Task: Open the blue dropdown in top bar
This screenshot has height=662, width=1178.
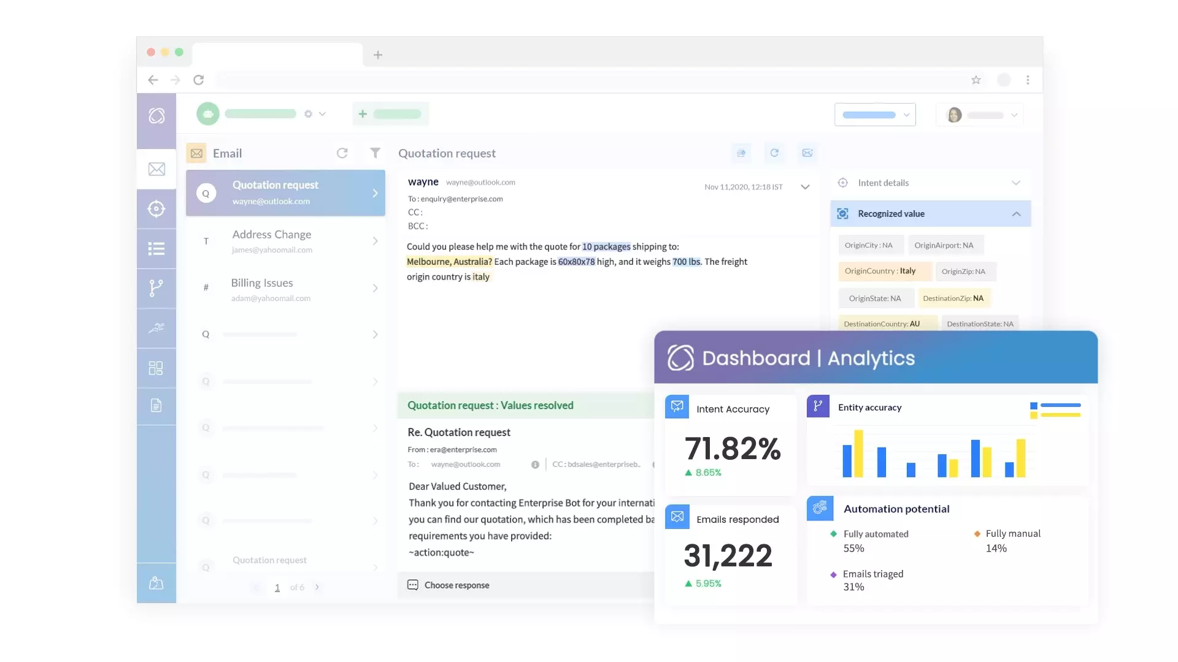Action: [875, 115]
